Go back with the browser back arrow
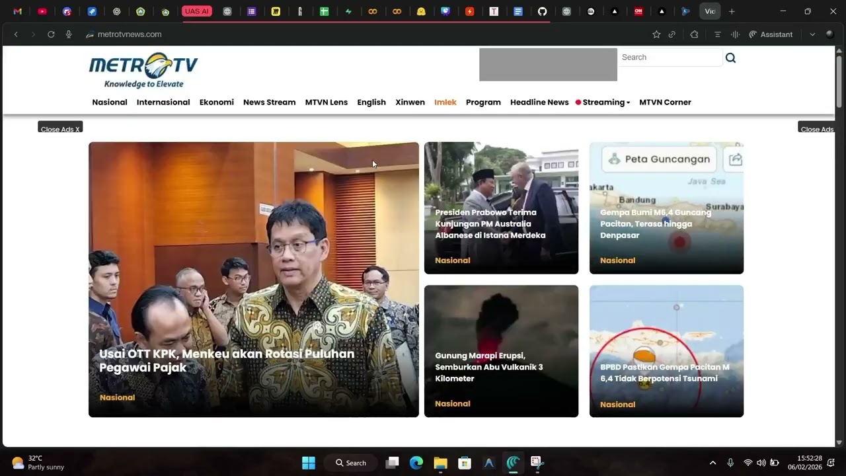This screenshot has width=846, height=476. pyautogui.click(x=16, y=34)
